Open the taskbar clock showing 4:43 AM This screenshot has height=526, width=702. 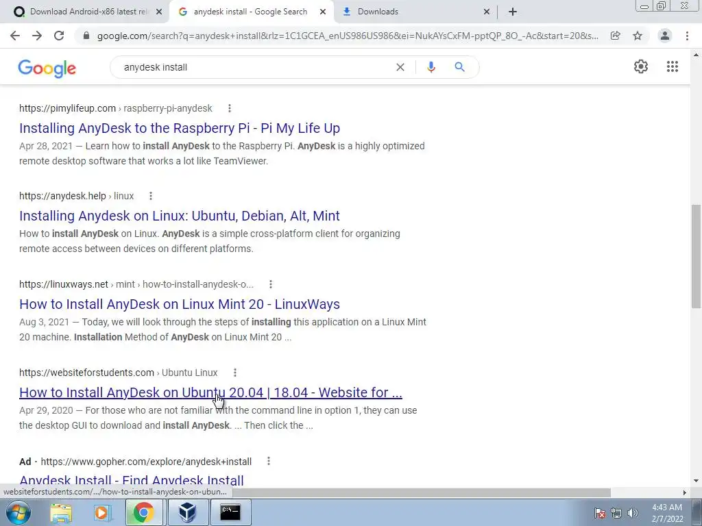point(667,513)
